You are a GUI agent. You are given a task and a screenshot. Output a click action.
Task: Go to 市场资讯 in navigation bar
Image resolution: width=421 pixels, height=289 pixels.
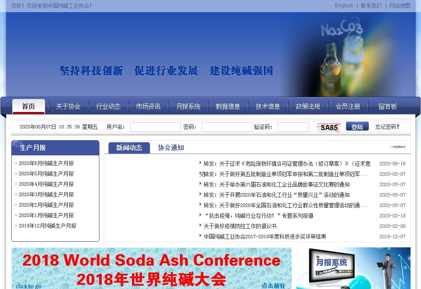(148, 106)
